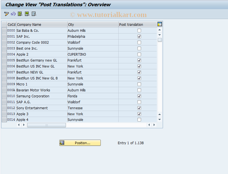This screenshot has width=228, height=174.
Task: Click the vertical scrollbar thumb
Action: pos(160,40)
